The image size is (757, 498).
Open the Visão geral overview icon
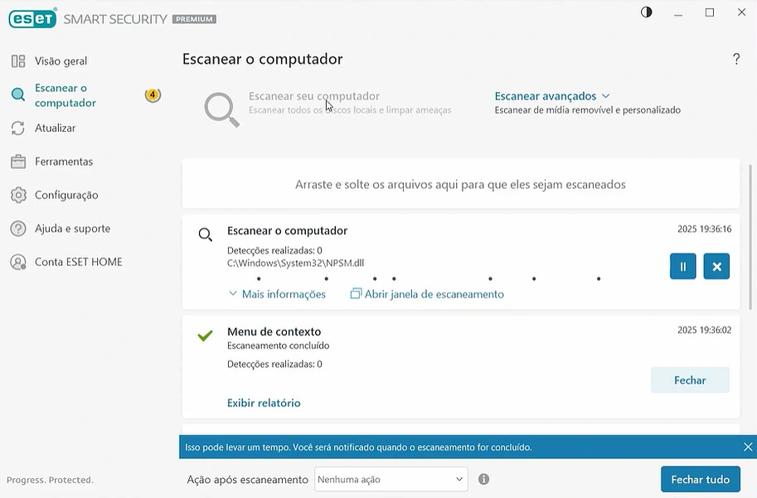point(18,61)
